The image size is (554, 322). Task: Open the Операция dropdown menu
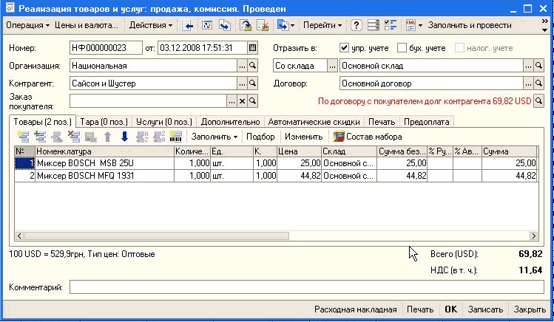pyautogui.click(x=27, y=25)
